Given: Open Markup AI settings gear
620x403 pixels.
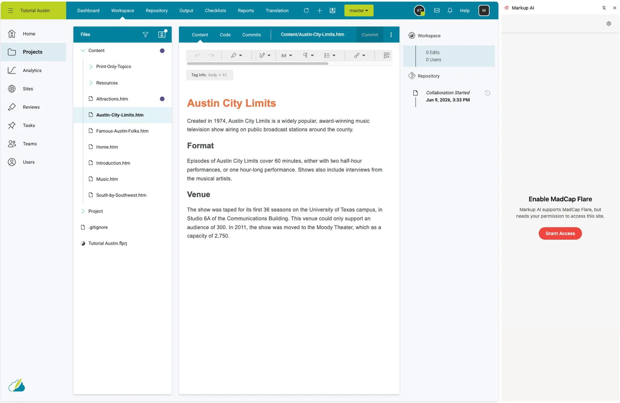Looking at the screenshot, I should [x=609, y=24].
